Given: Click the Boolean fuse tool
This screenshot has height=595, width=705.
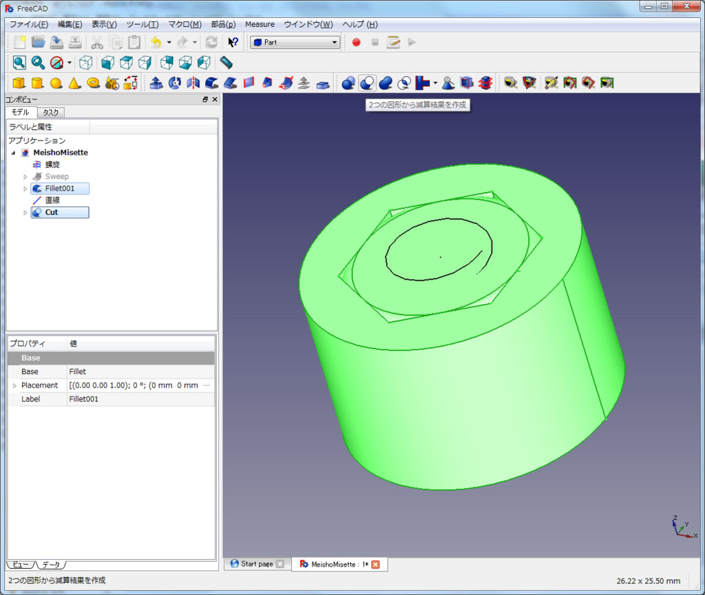Looking at the screenshot, I should (386, 83).
